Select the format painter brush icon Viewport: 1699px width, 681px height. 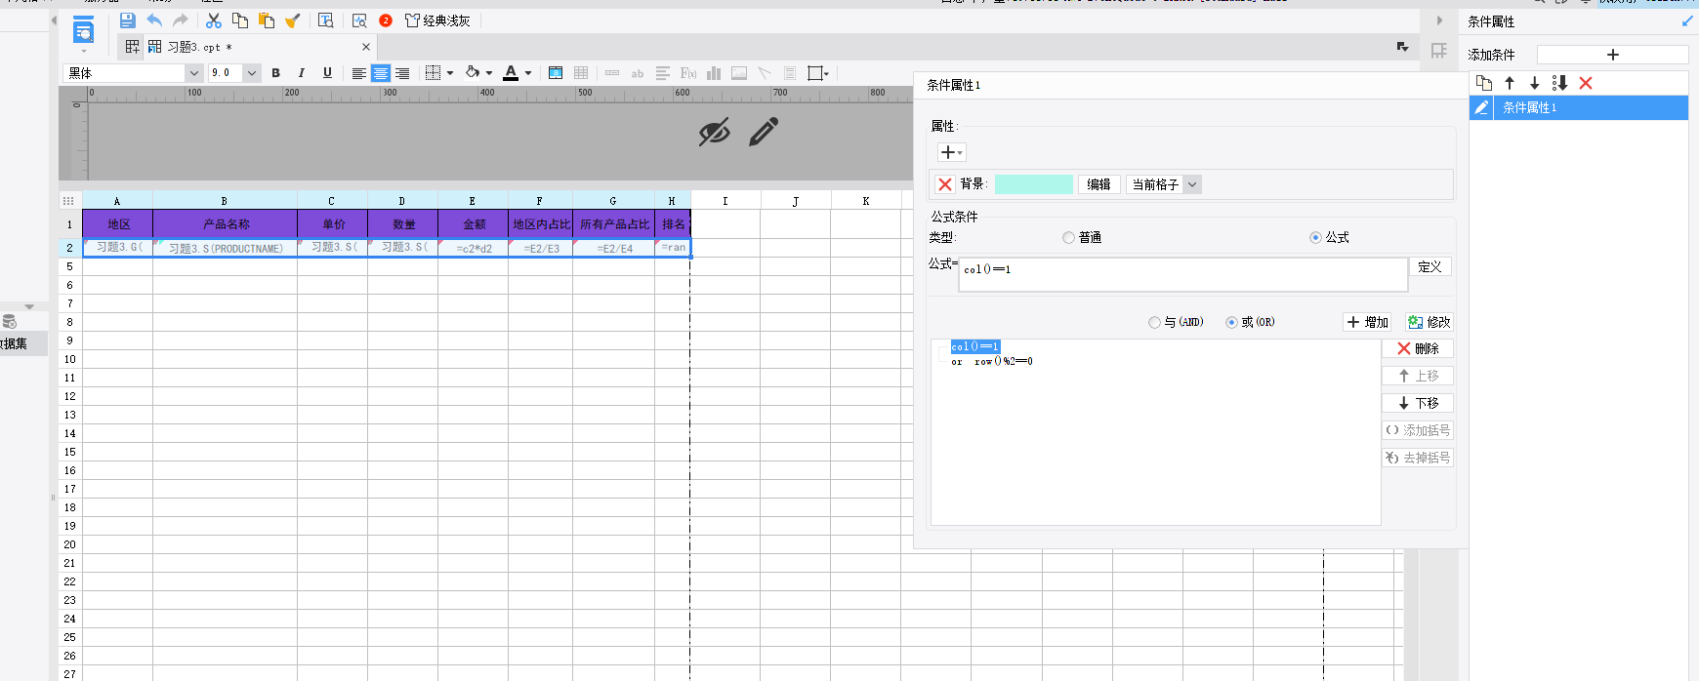292,20
